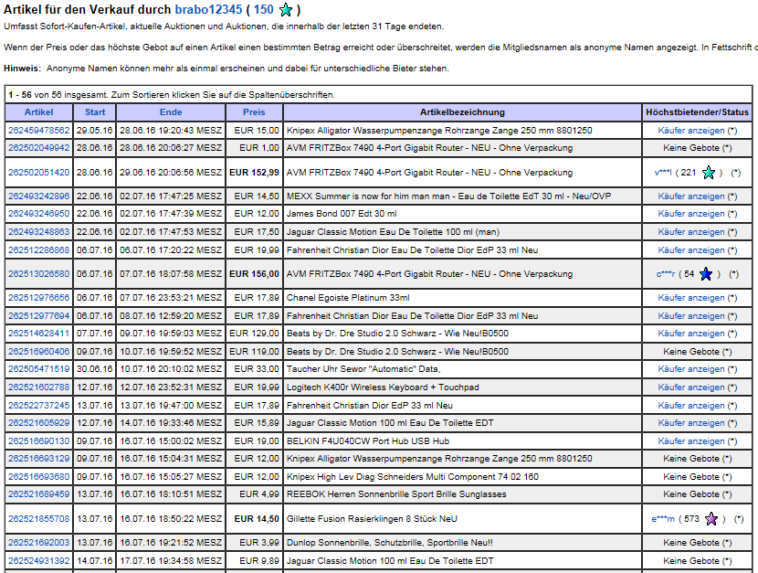Open item number 262514628411
Image resolution: width=758 pixels, height=573 pixels.
[38, 334]
